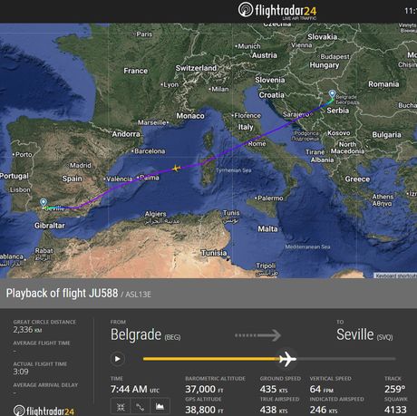
Task: Click the yellow aircraft icon on the map
Action: [176, 168]
